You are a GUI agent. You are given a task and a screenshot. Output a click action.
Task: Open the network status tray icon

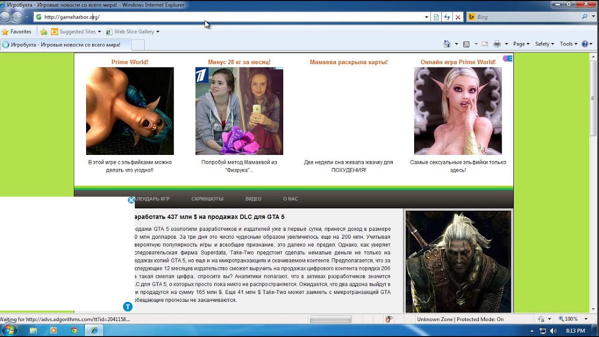pos(543,331)
